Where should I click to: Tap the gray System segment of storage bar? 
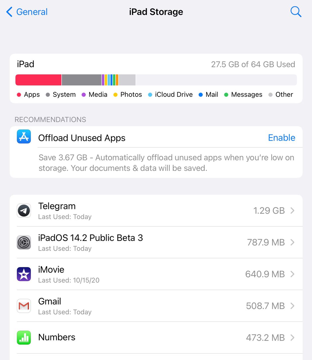[x=82, y=80]
